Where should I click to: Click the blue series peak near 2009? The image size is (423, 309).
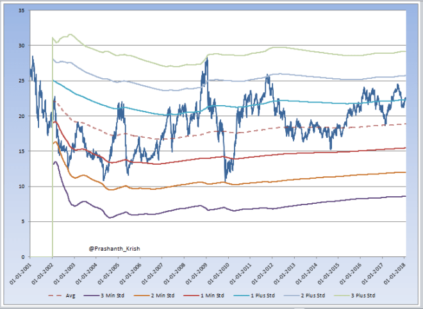coord(206,60)
